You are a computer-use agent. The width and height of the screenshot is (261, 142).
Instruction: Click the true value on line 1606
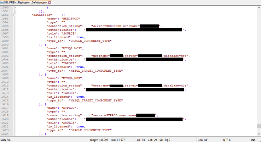pos(80,67)
